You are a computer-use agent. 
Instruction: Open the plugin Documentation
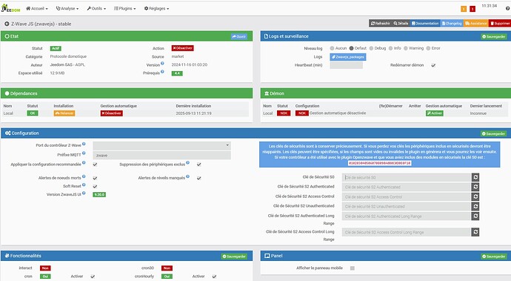[425, 24]
